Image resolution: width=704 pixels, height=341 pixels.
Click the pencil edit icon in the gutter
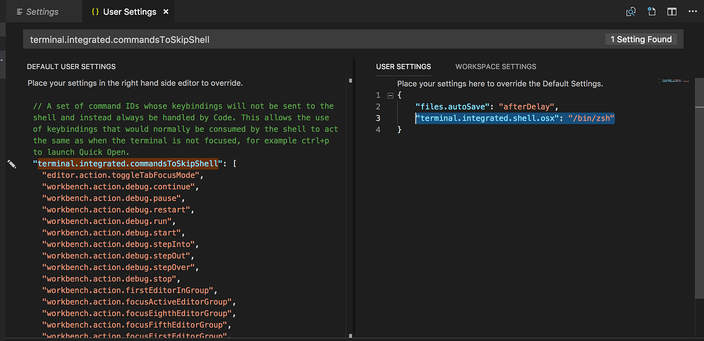tap(12, 164)
